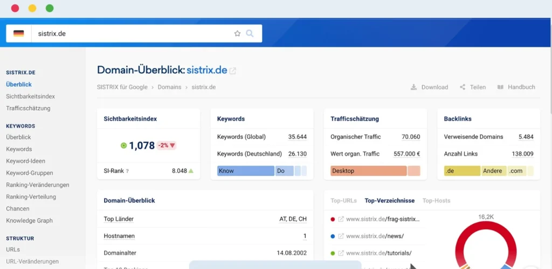Open Überblick under KEYWORDS sidebar section

coord(19,137)
